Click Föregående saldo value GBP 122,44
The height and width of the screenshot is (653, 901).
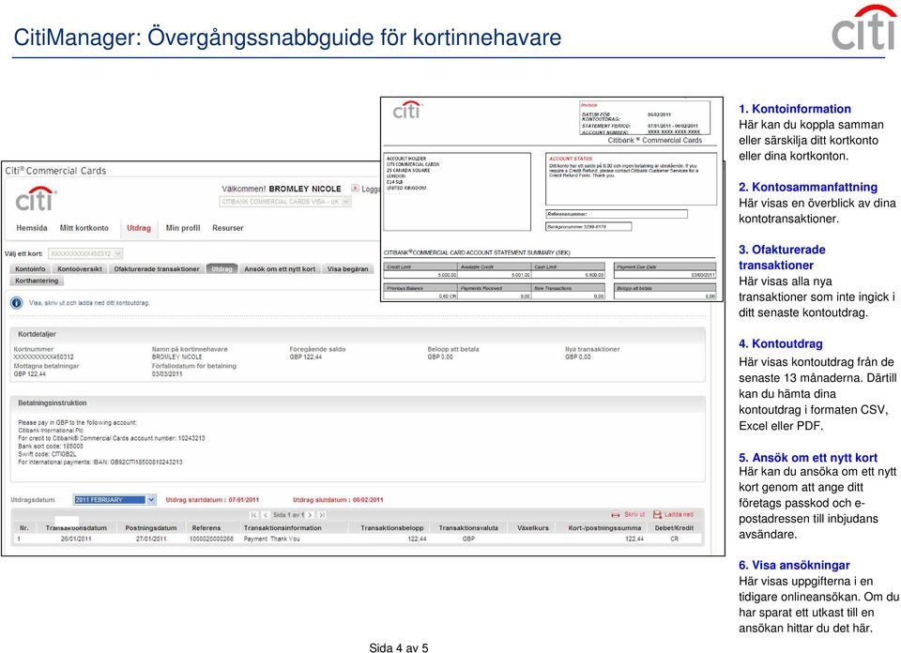pos(306,357)
